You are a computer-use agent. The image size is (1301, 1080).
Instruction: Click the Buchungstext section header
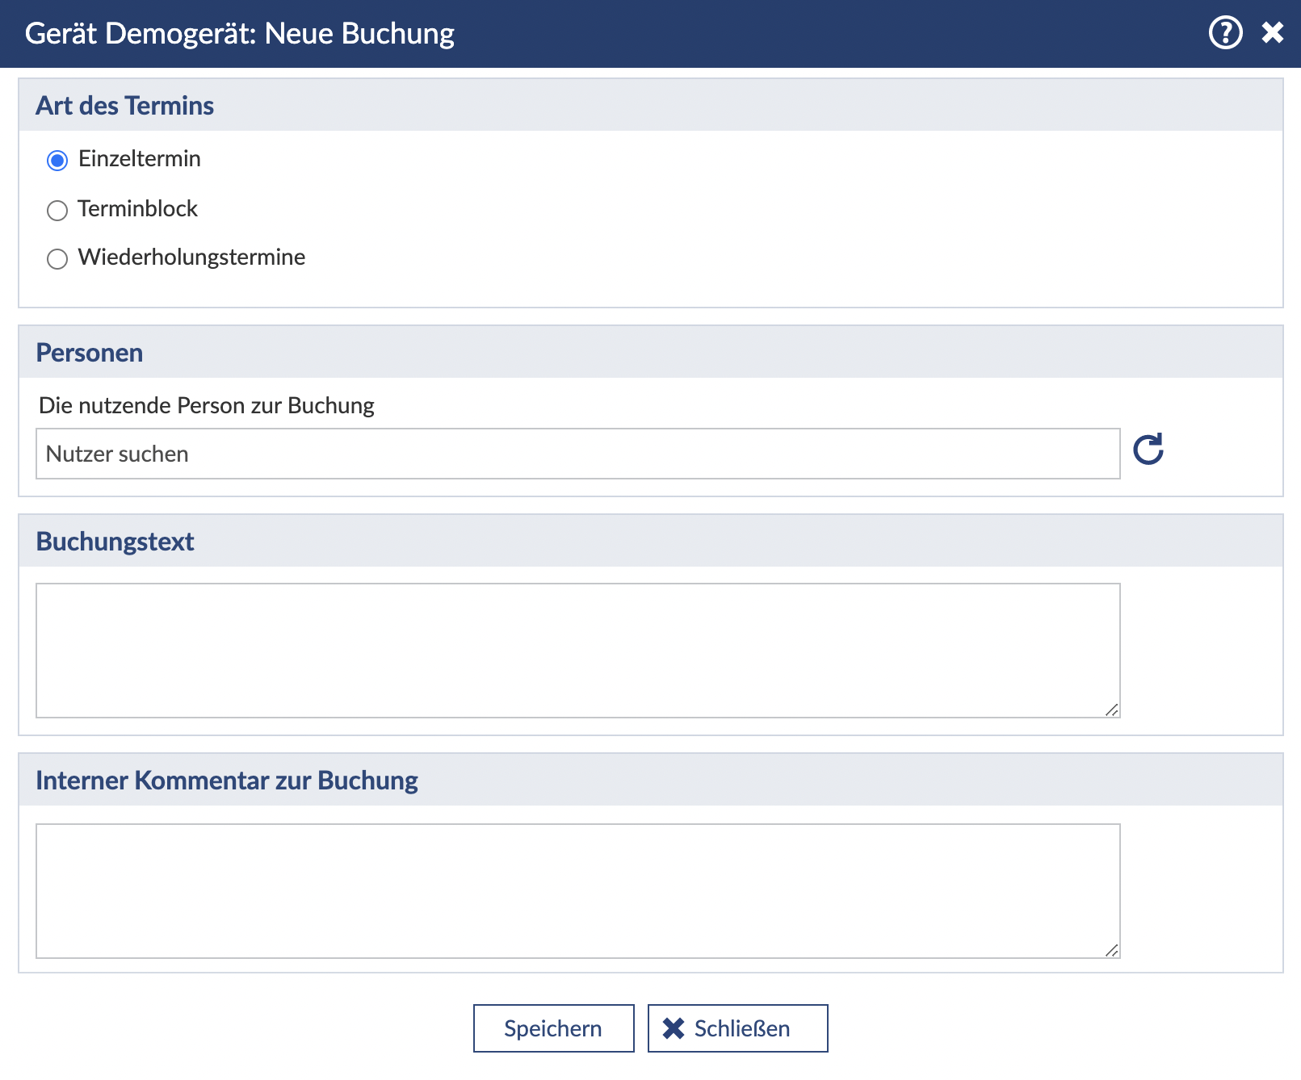click(x=115, y=542)
